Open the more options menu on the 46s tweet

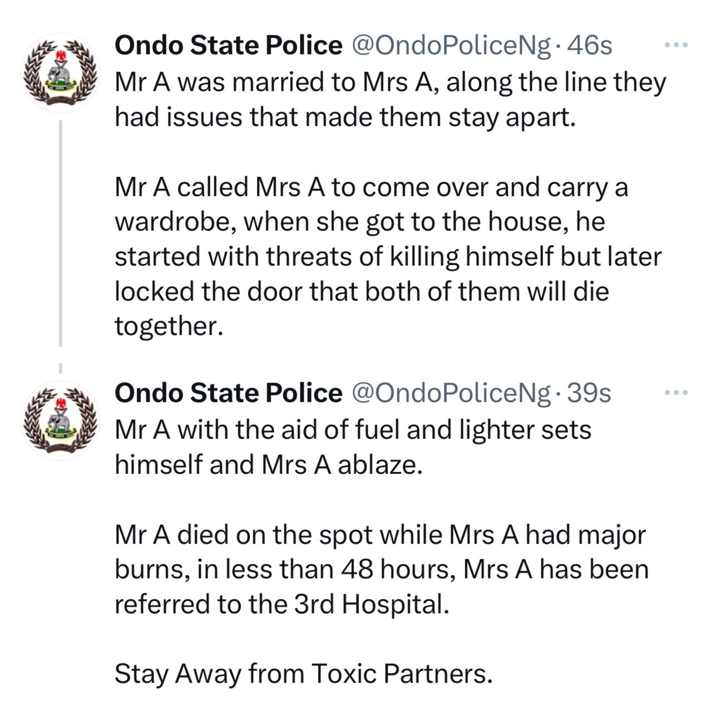pos(677,45)
